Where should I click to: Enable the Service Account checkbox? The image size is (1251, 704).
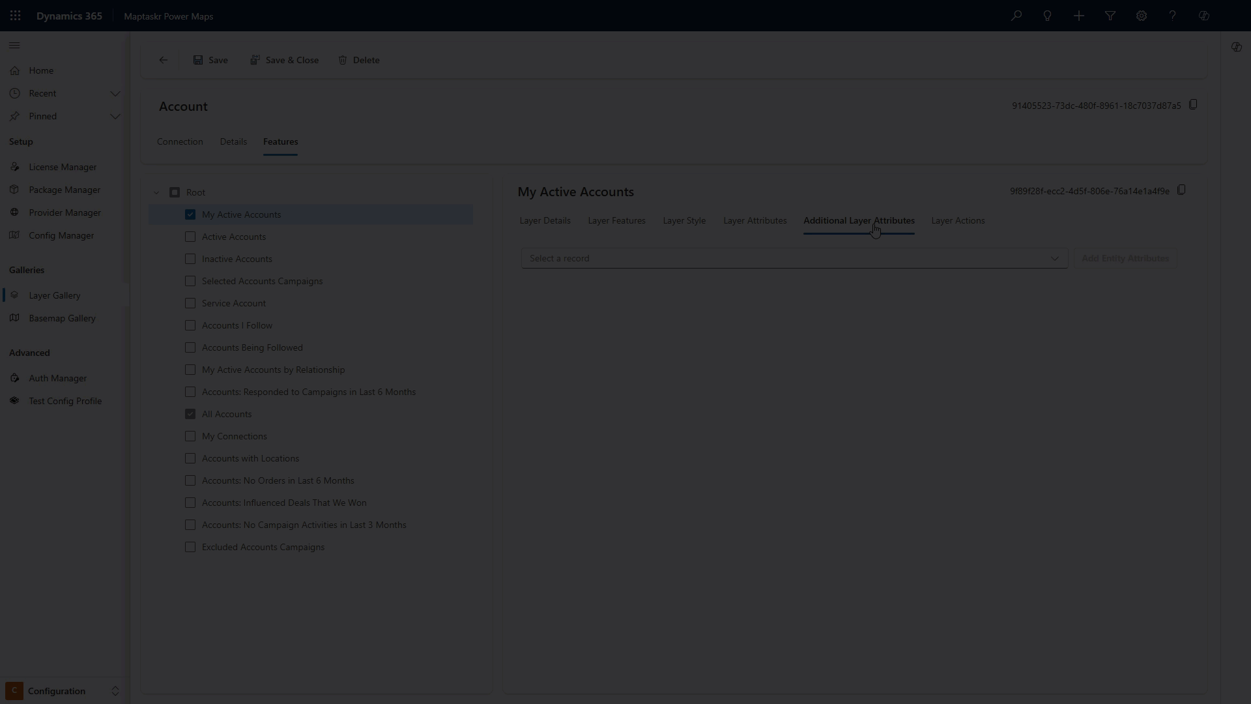pyautogui.click(x=190, y=303)
